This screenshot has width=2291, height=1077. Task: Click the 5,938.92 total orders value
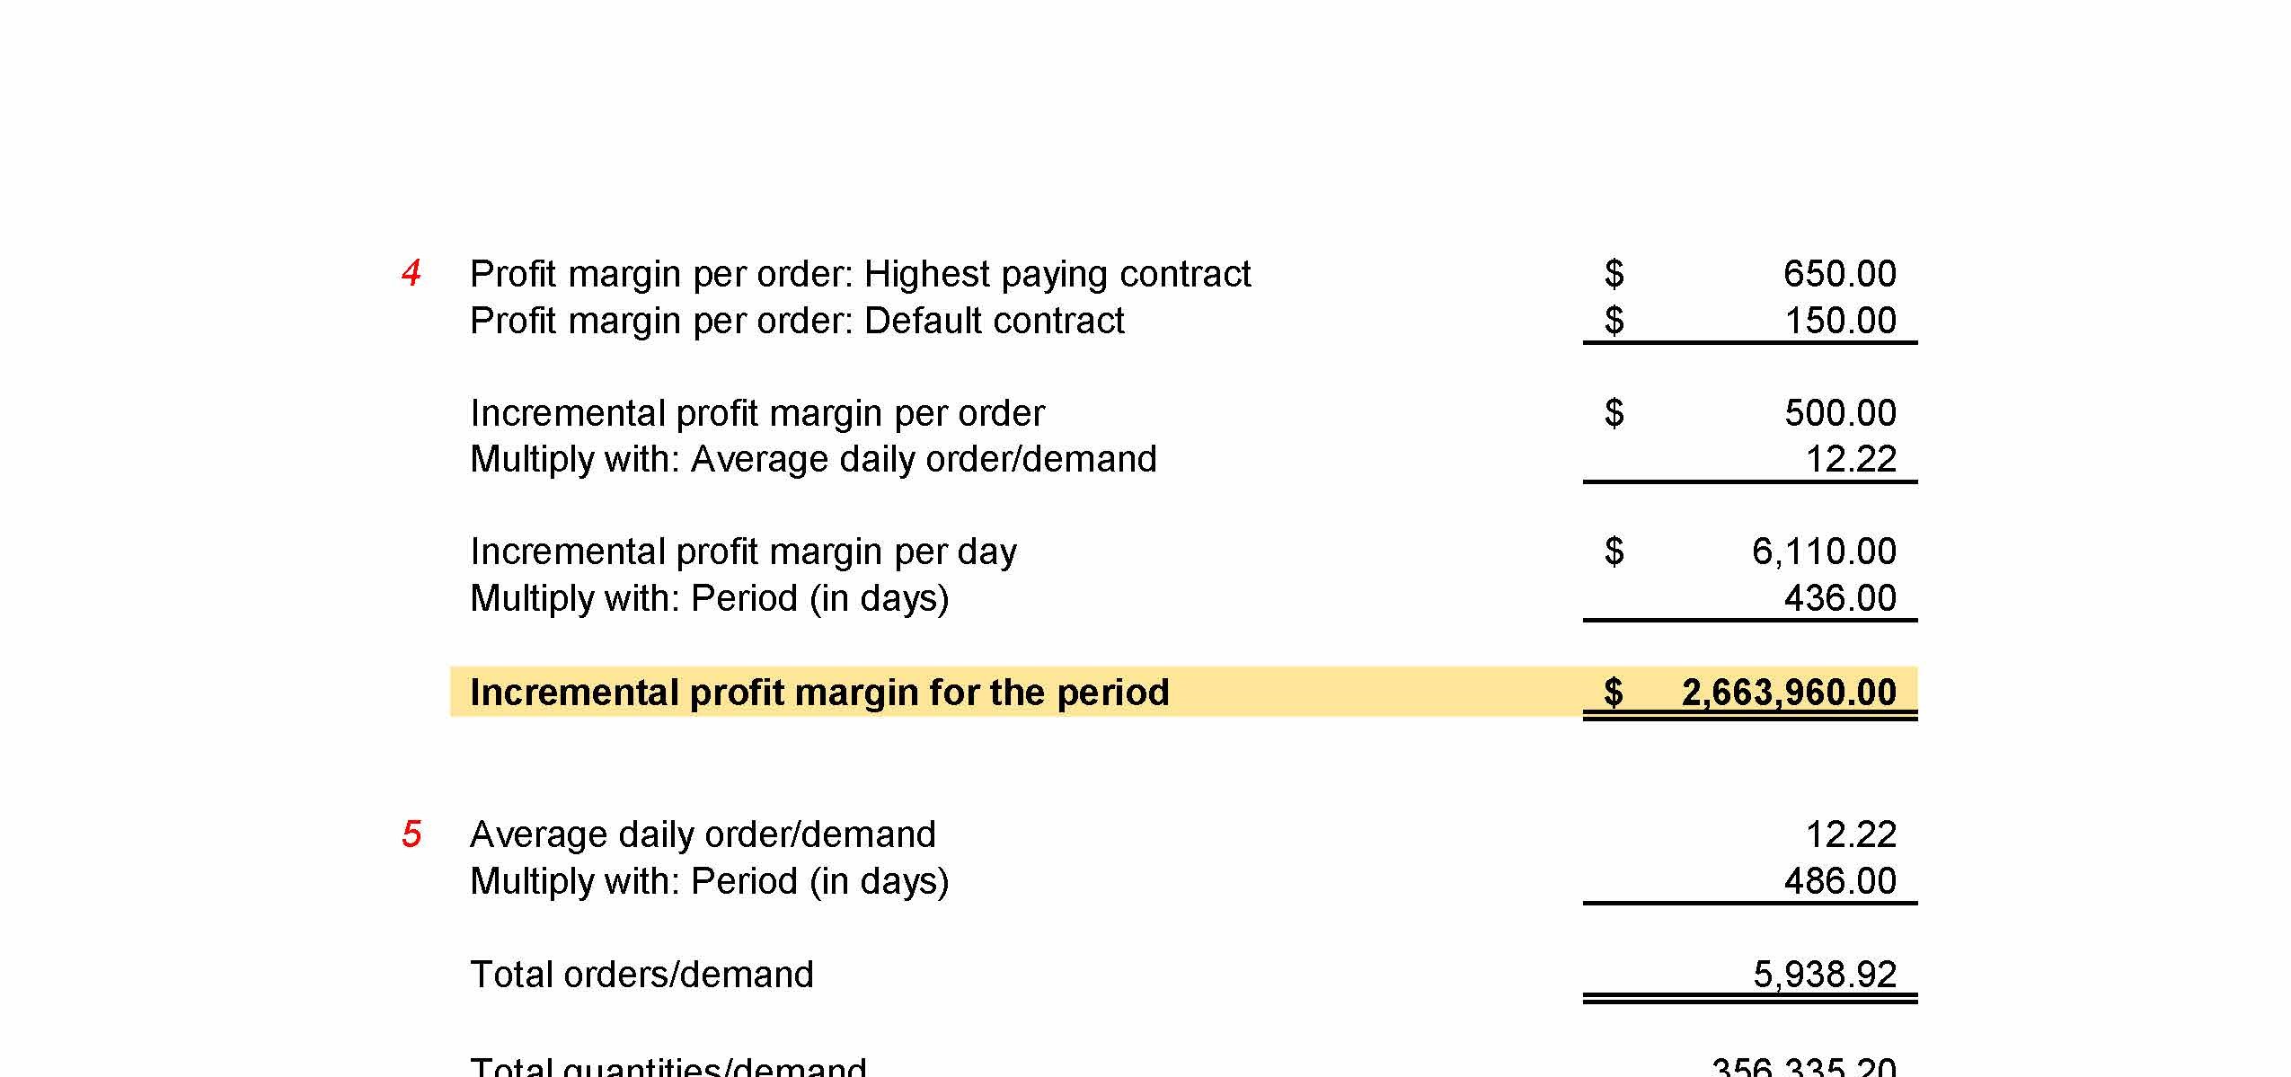[x=1824, y=975]
